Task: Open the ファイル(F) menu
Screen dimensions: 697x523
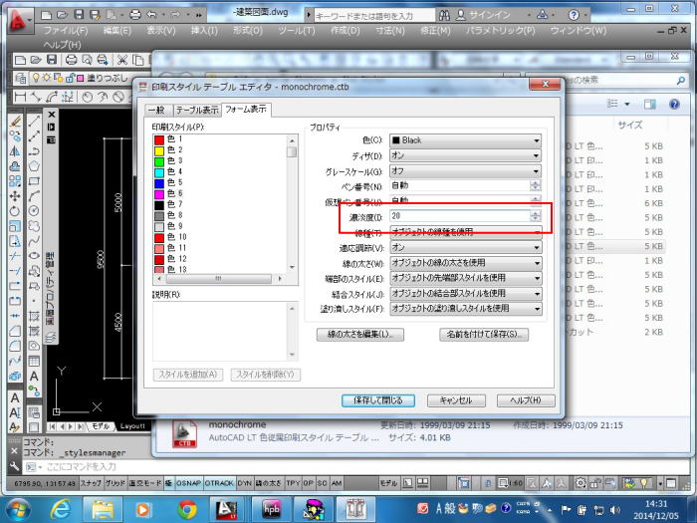Action: [66, 30]
